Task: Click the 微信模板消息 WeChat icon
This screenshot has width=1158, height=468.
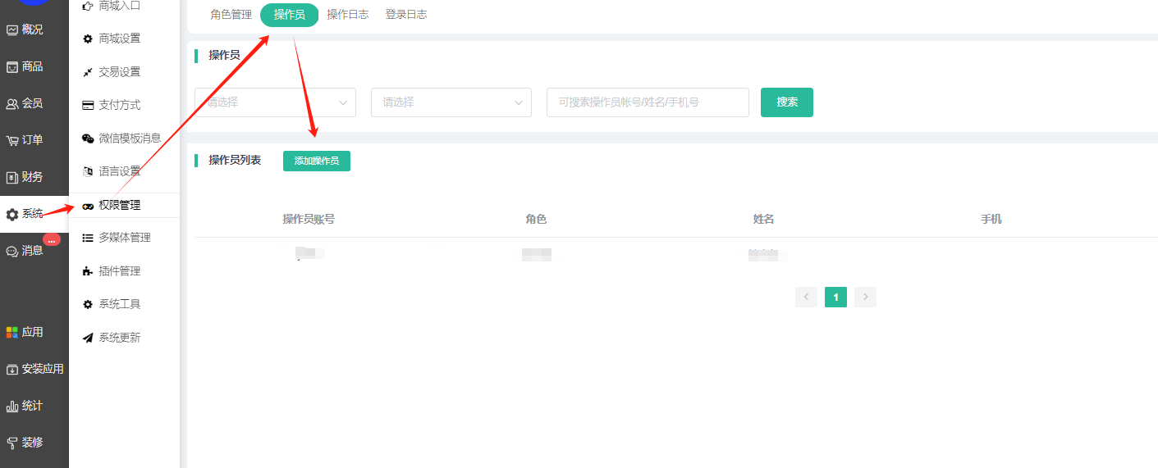Action: (88, 139)
